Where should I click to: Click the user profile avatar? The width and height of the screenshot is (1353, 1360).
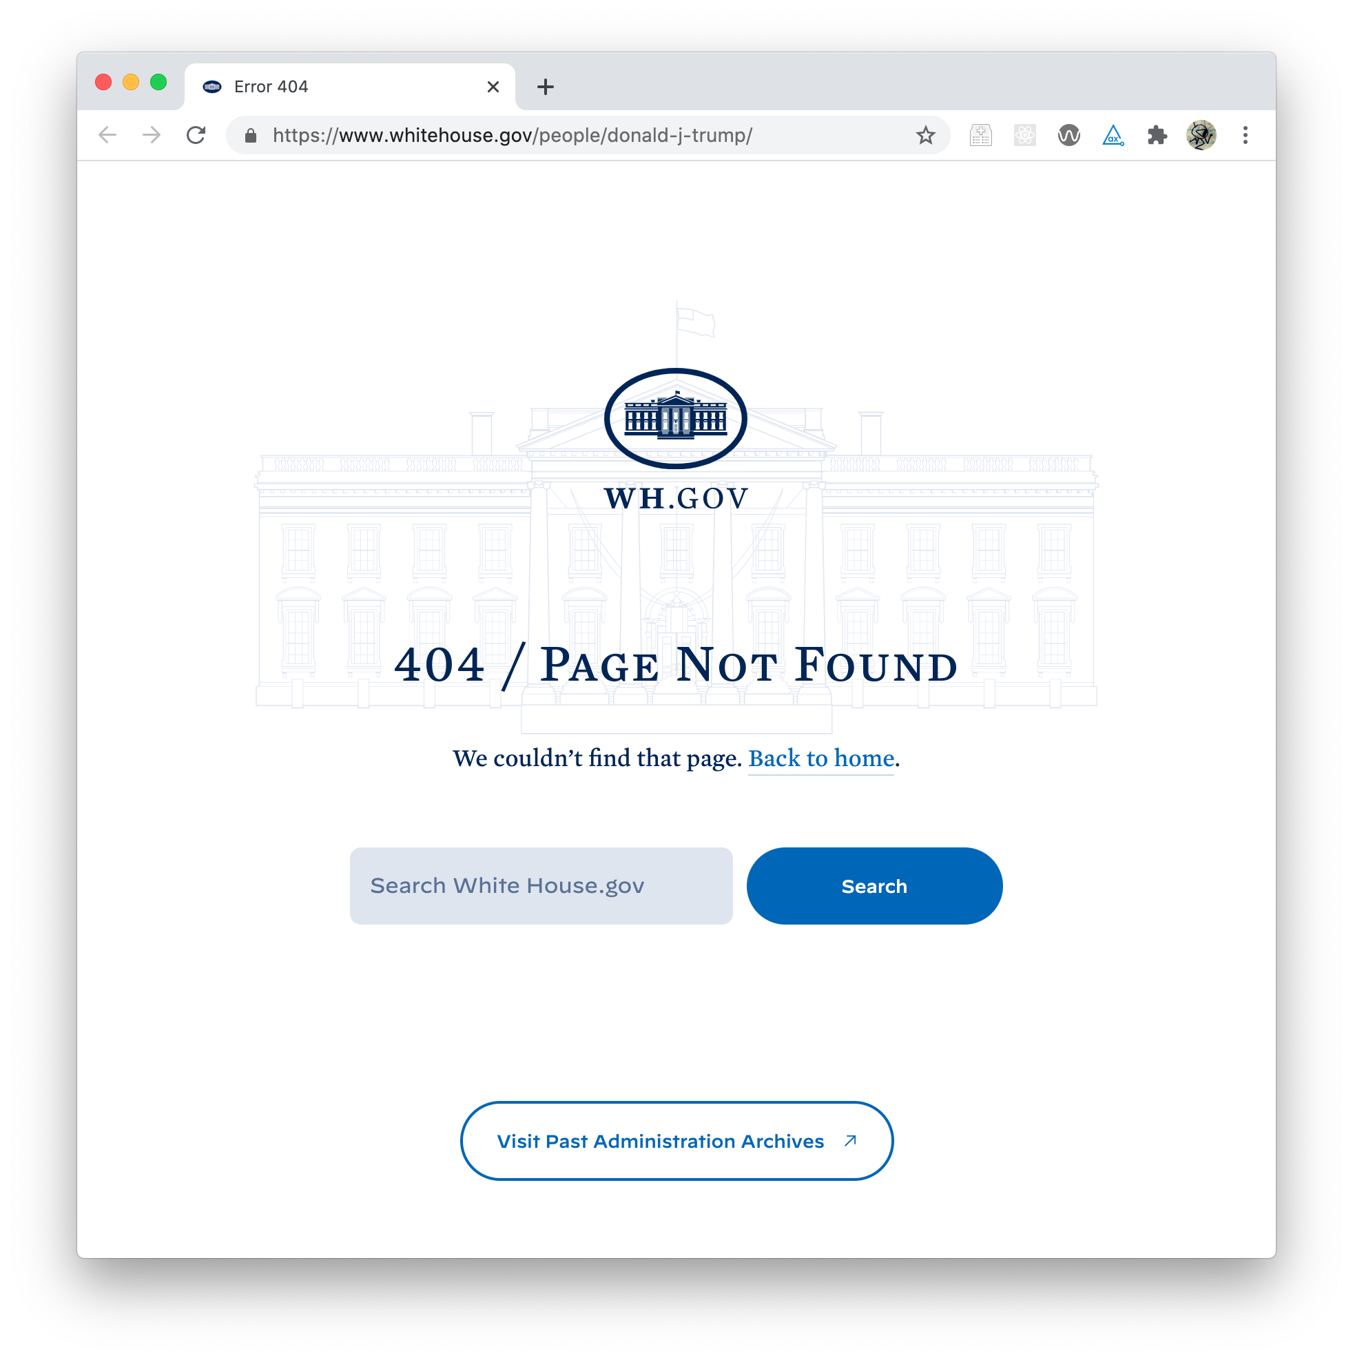(x=1201, y=135)
